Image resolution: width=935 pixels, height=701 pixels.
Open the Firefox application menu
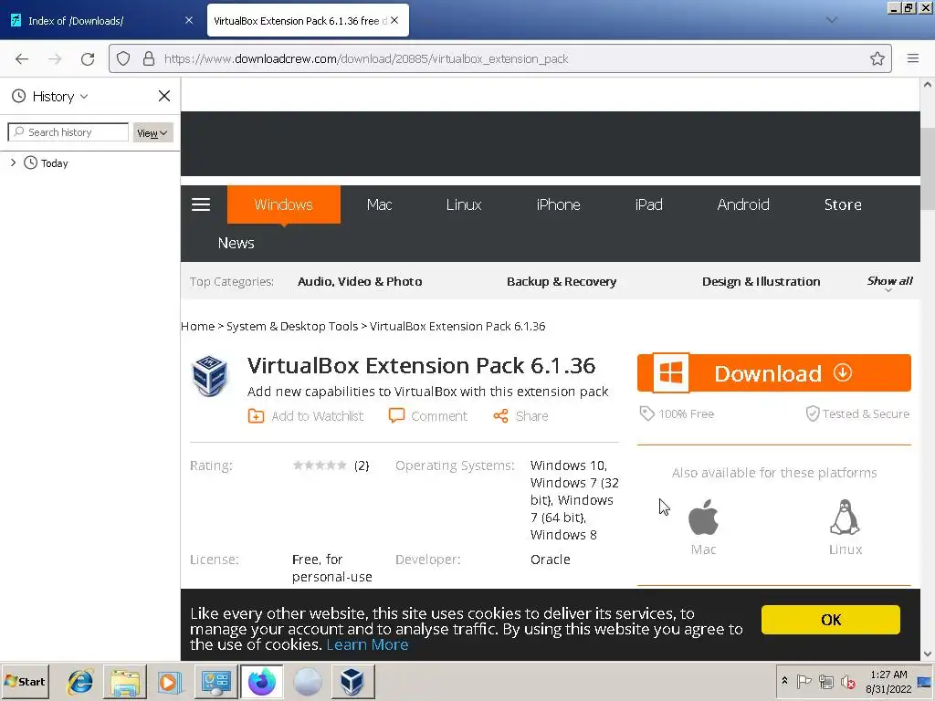coord(912,58)
